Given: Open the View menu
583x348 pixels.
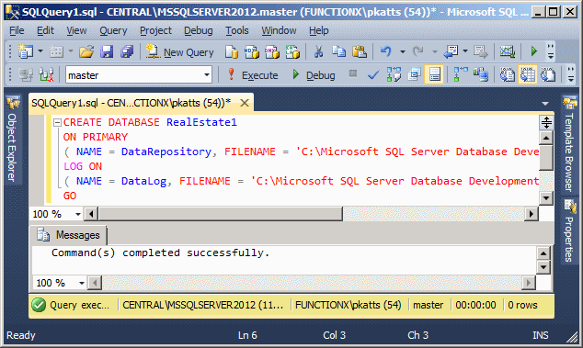Looking at the screenshot, I should coord(76,30).
